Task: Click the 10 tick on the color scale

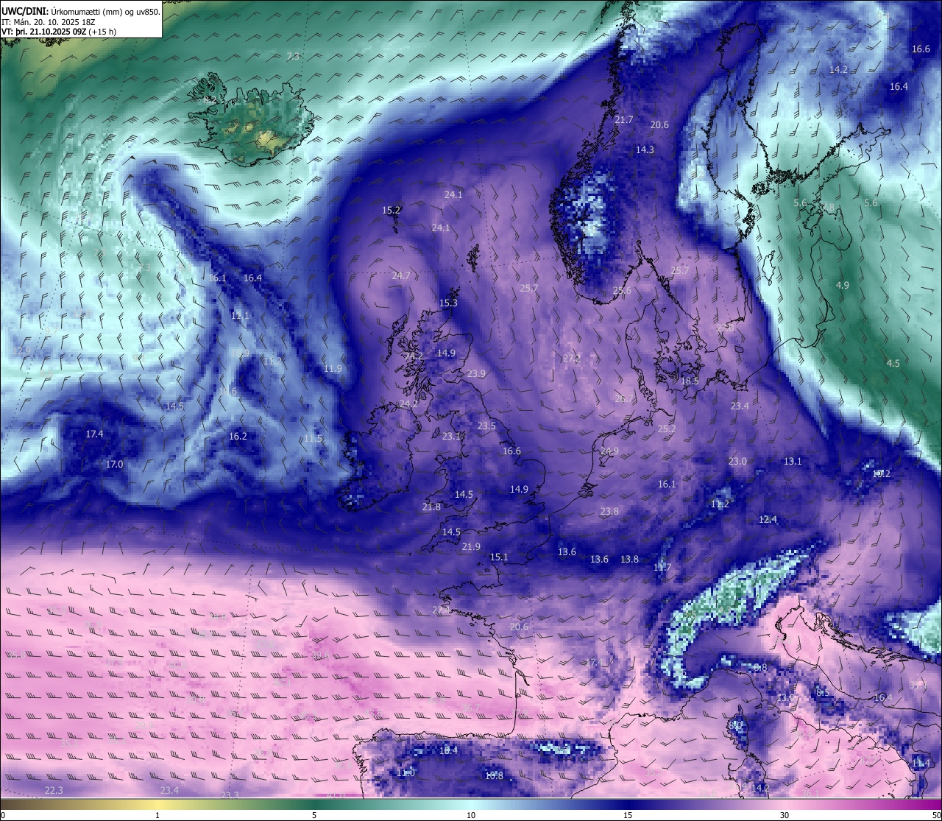Action: (471, 815)
